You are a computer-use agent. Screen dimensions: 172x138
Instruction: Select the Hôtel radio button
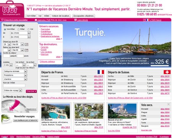19,29
